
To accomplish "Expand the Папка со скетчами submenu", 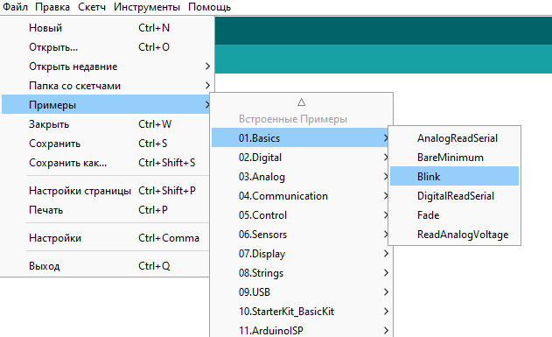I will [x=107, y=86].
